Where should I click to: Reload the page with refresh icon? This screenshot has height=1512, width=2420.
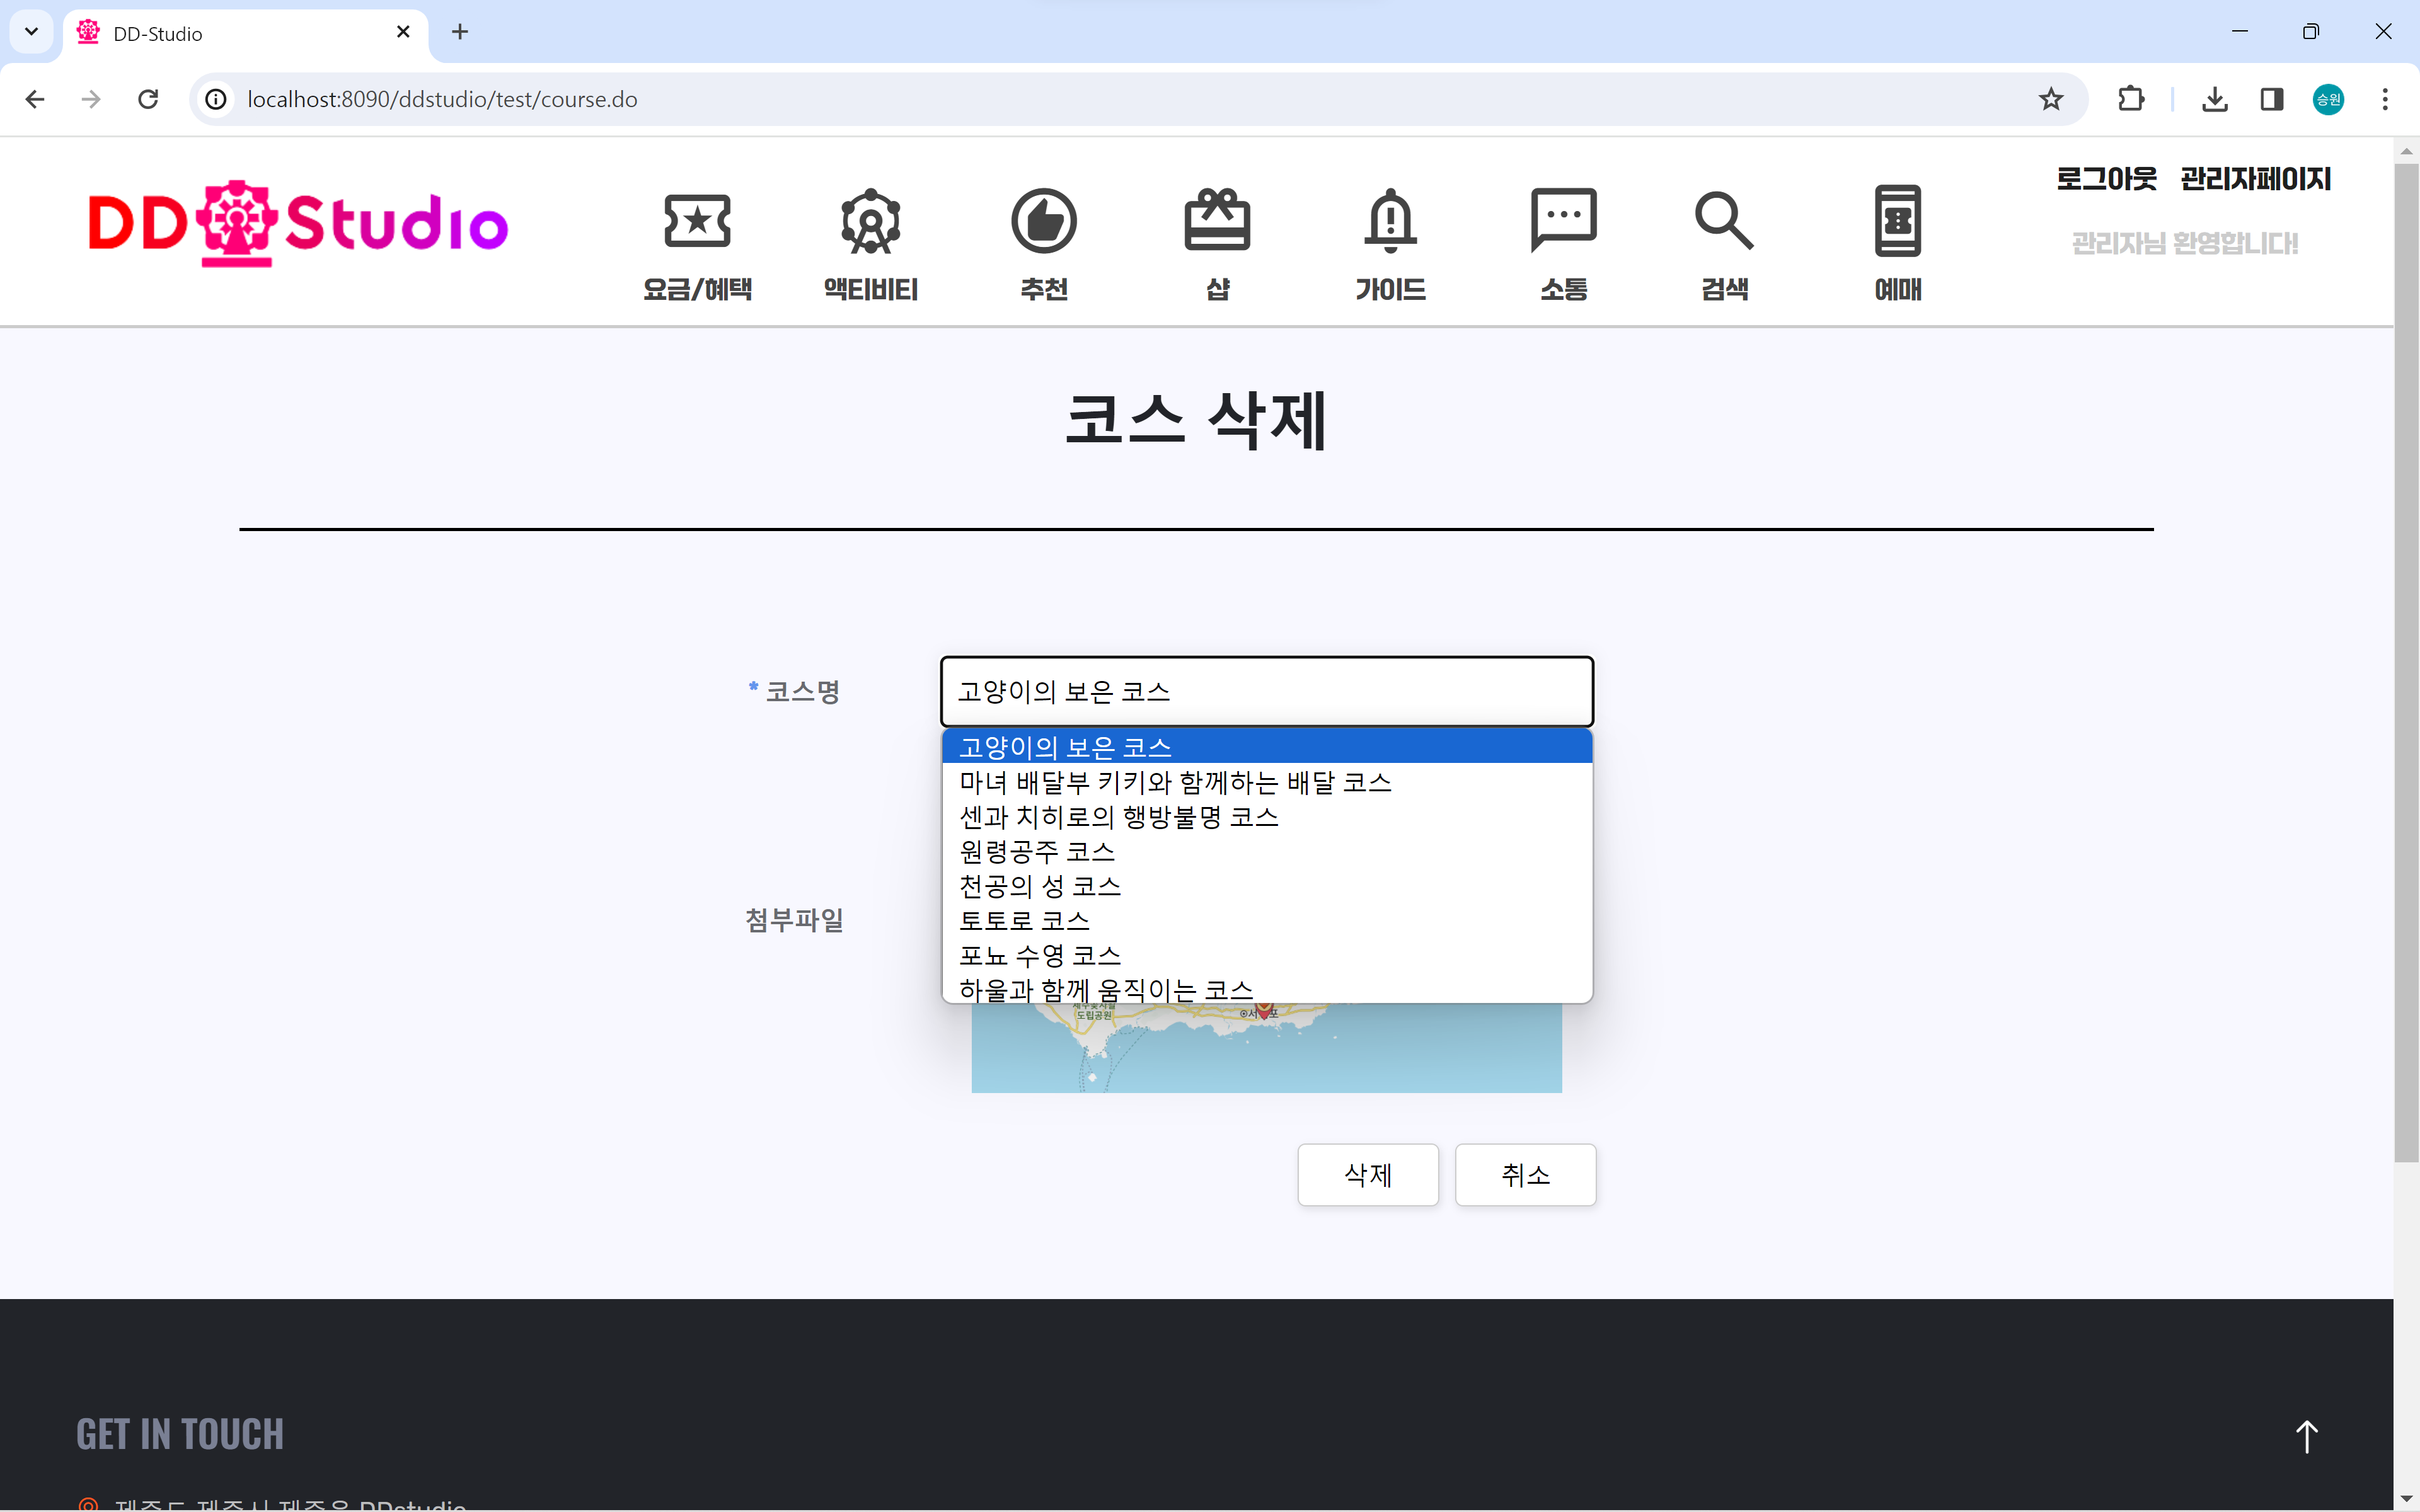point(148,99)
